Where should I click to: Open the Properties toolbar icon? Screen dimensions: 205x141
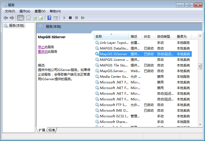click(x=28, y=18)
